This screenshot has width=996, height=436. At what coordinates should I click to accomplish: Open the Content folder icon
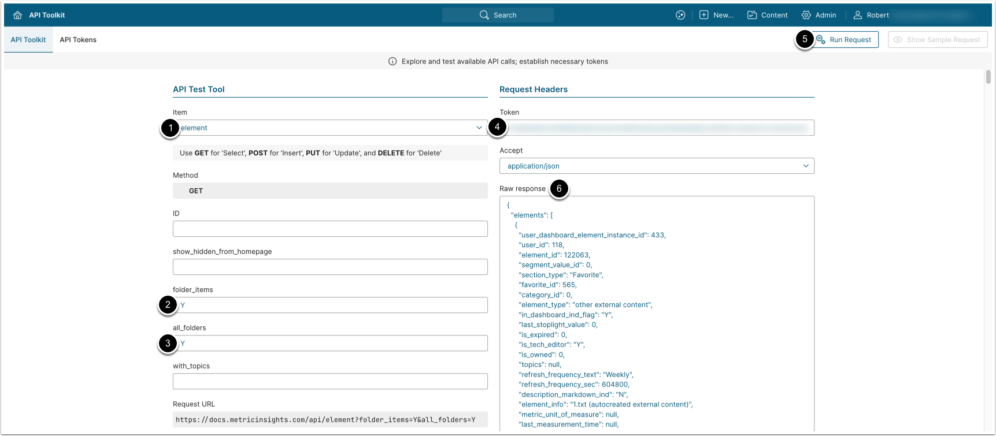tap(752, 15)
